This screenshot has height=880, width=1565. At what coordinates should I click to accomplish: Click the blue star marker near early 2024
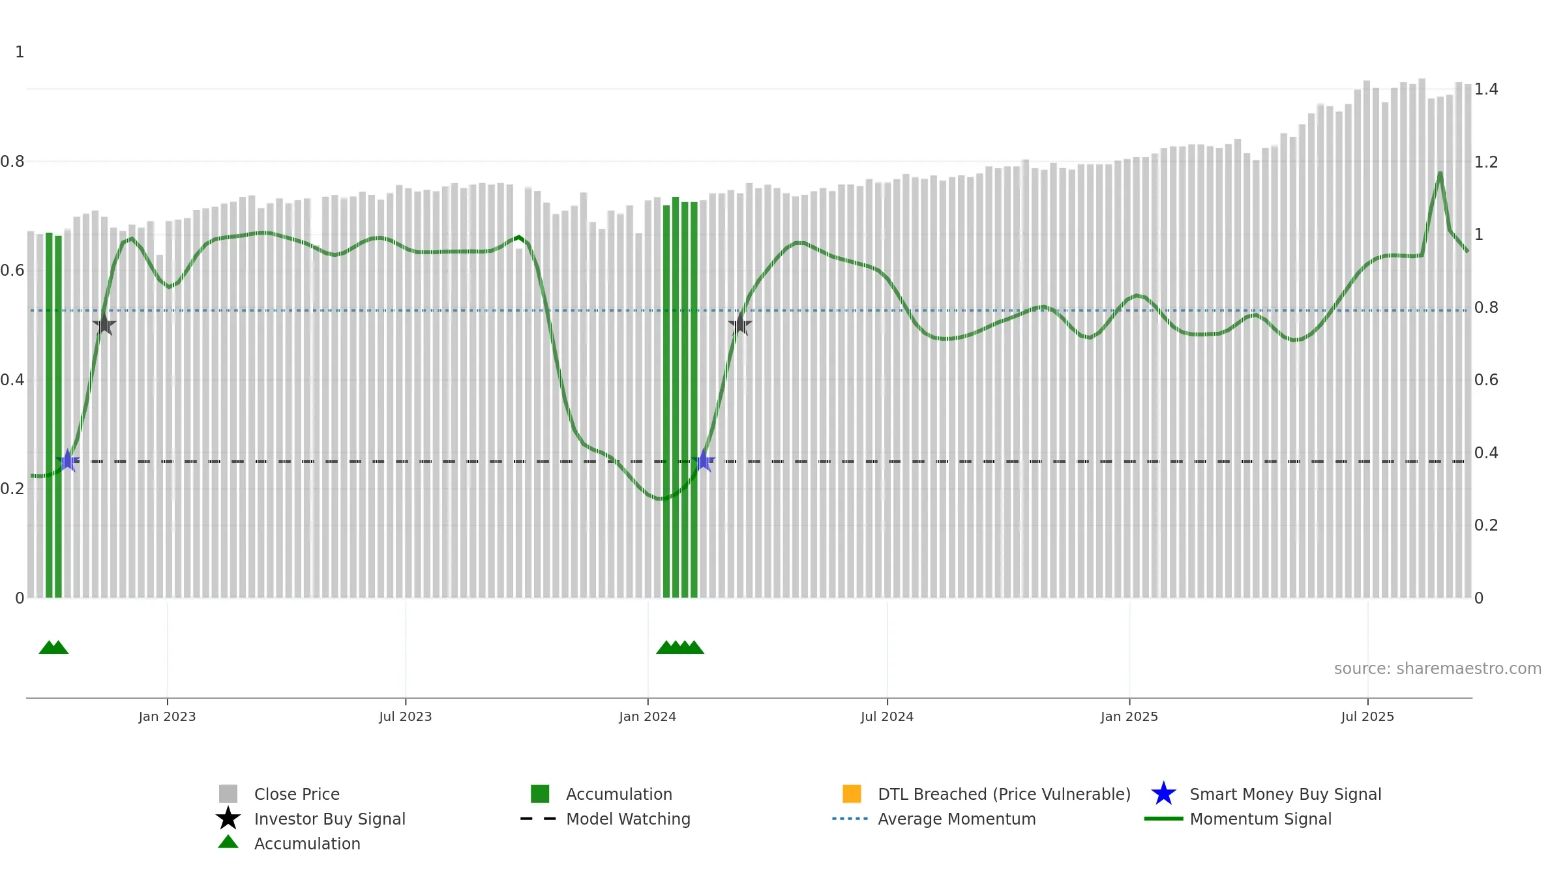pyautogui.click(x=704, y=461)
